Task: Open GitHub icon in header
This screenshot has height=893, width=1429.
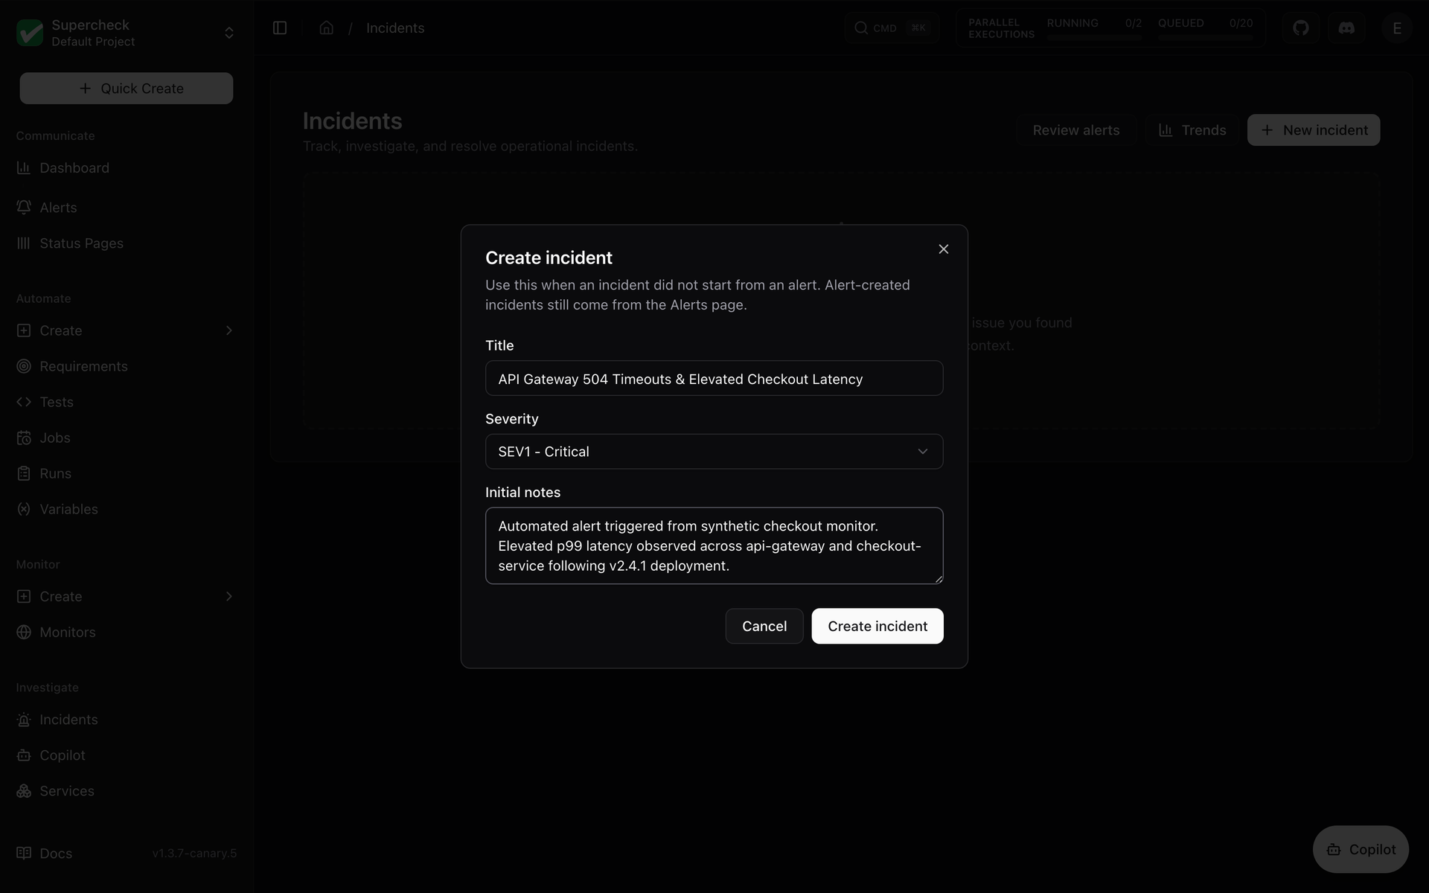Action: tap(1300, 28)
